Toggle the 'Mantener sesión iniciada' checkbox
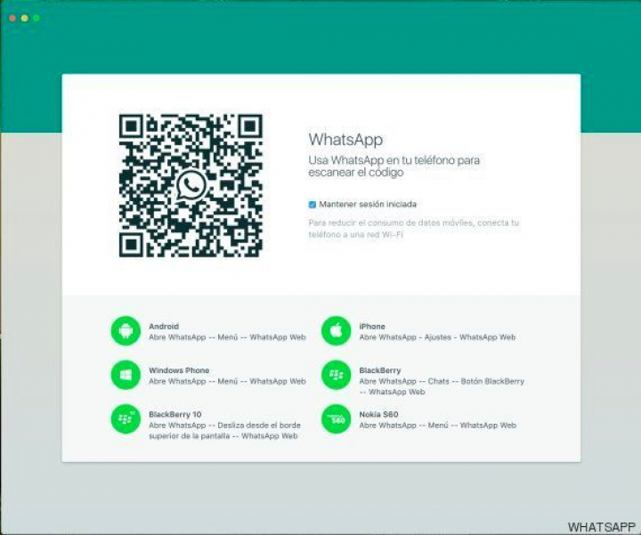 (312, 205)
